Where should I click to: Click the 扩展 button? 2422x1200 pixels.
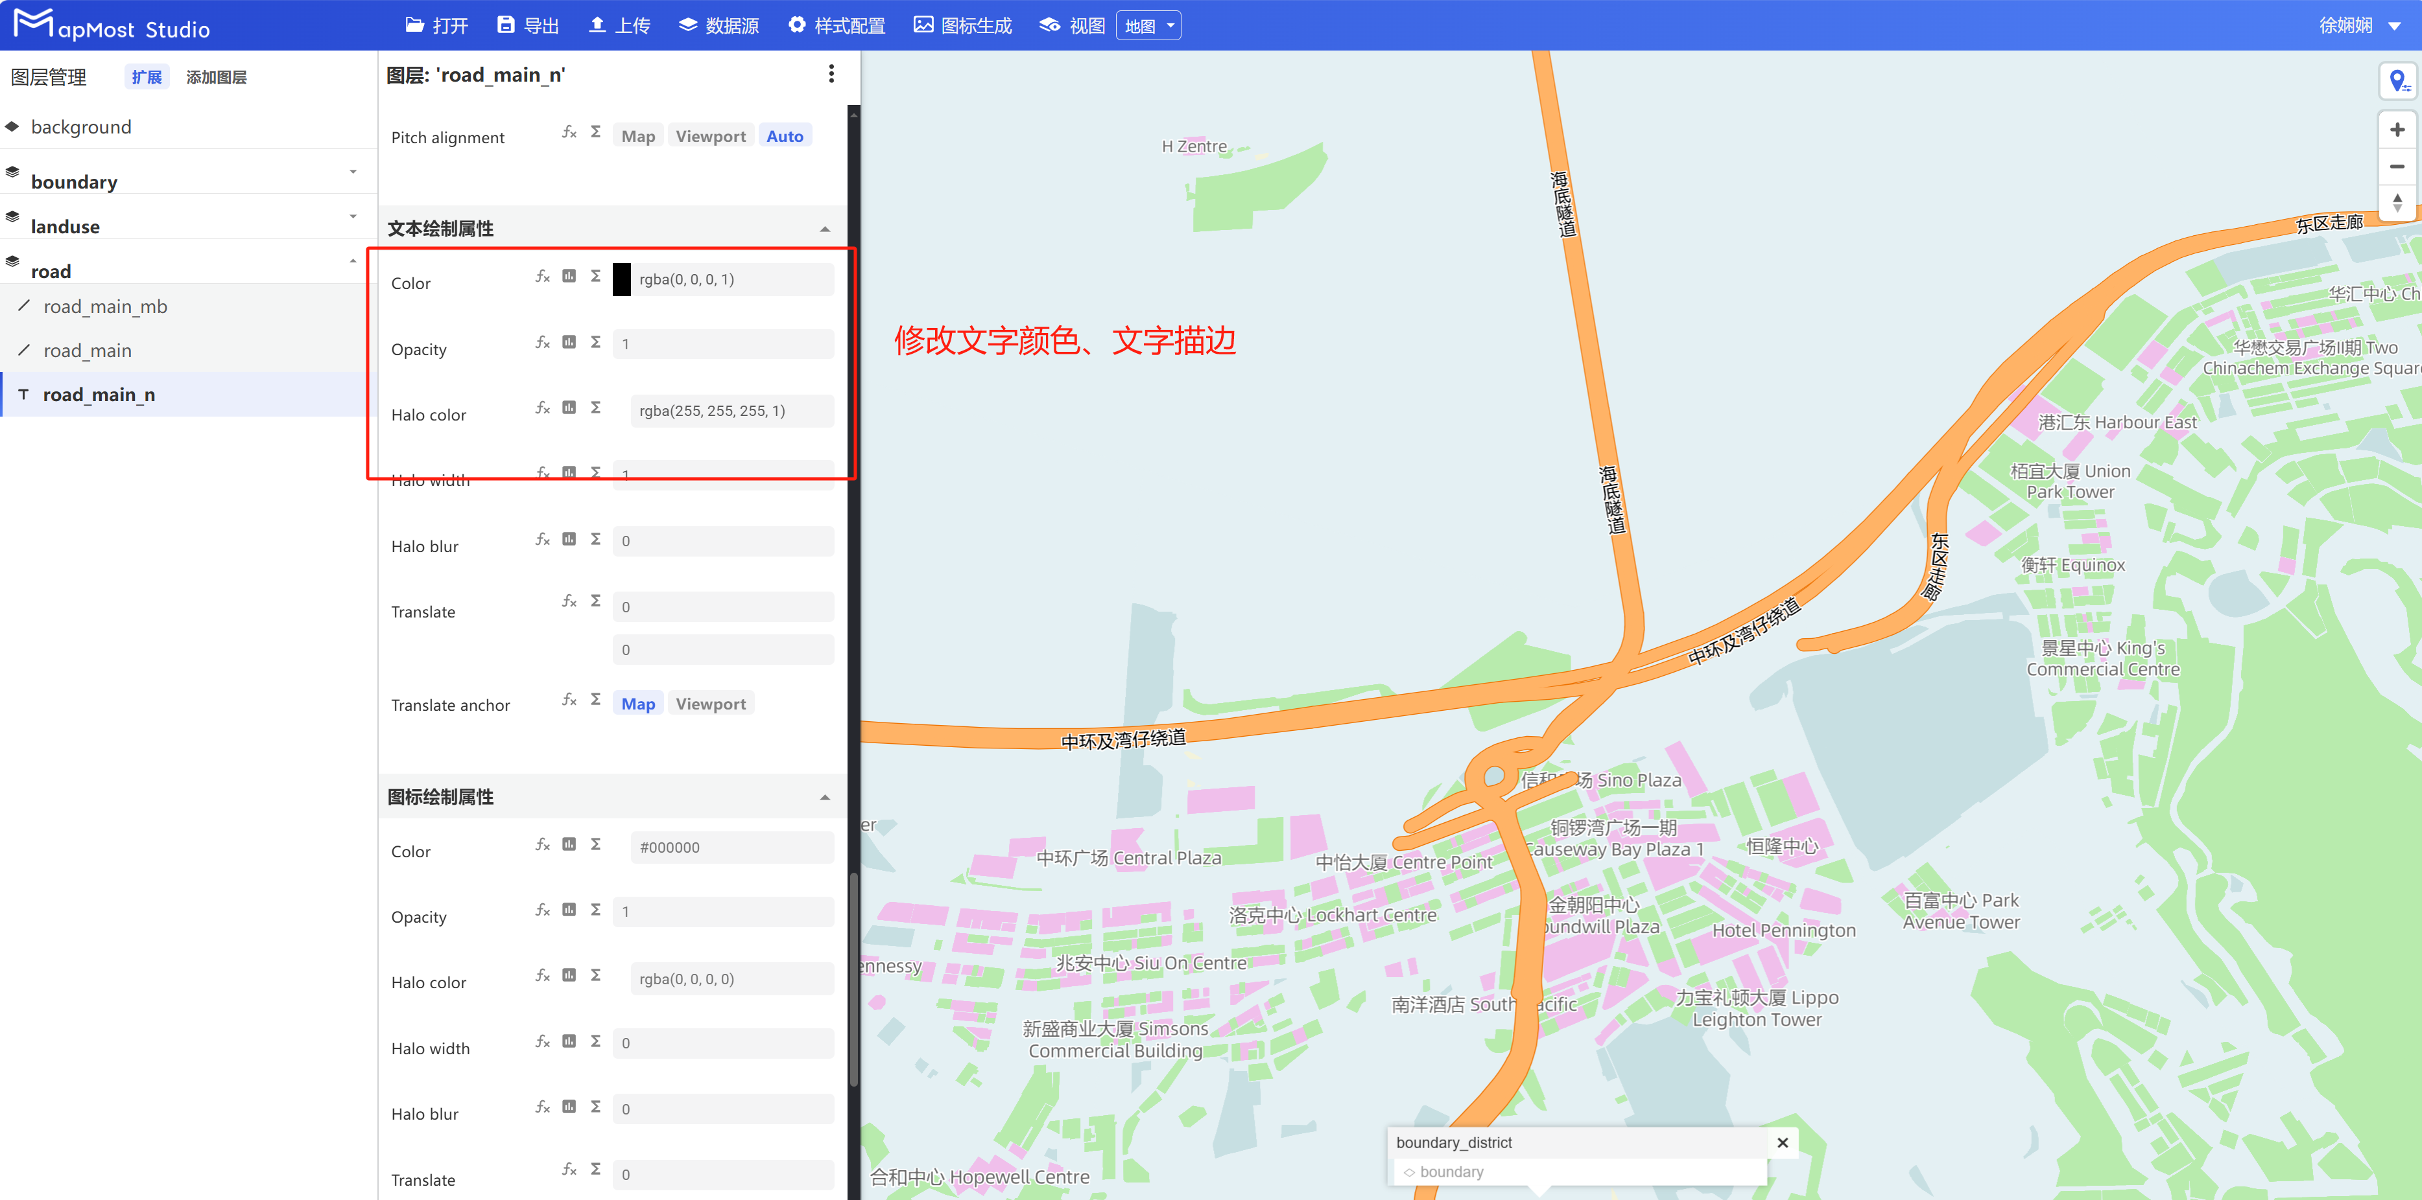coord(146,77)
